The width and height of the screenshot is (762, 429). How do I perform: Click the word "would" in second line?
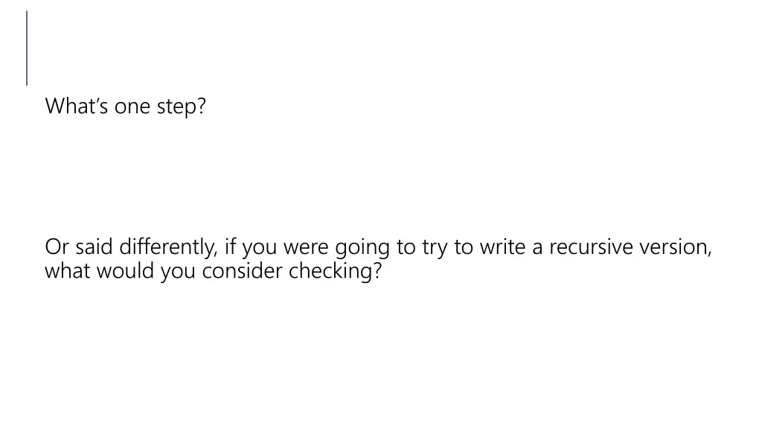125,270
